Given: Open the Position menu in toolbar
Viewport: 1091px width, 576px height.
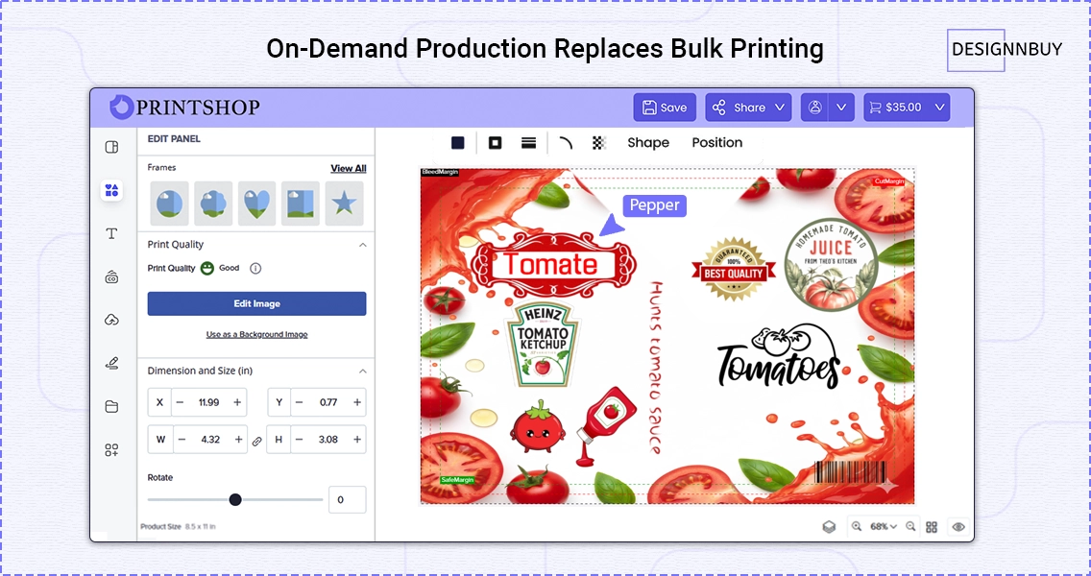Looking at the screenshot, I should (x=716, y=143).
